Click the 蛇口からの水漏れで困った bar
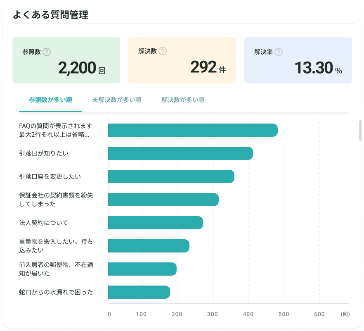The width and height of the screenshot is (364, 331). (139, 292)
